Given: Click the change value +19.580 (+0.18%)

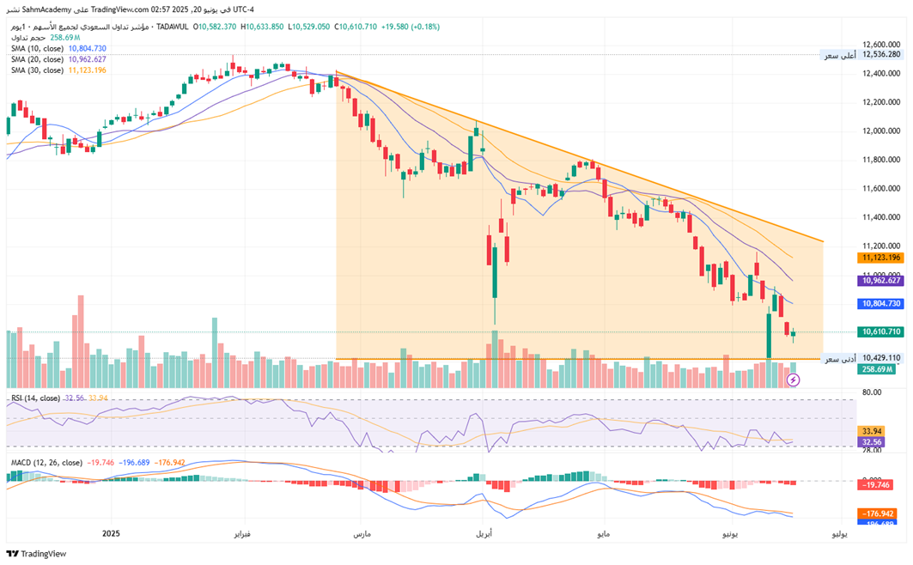Looking at the screenshot, I should 411,27.
